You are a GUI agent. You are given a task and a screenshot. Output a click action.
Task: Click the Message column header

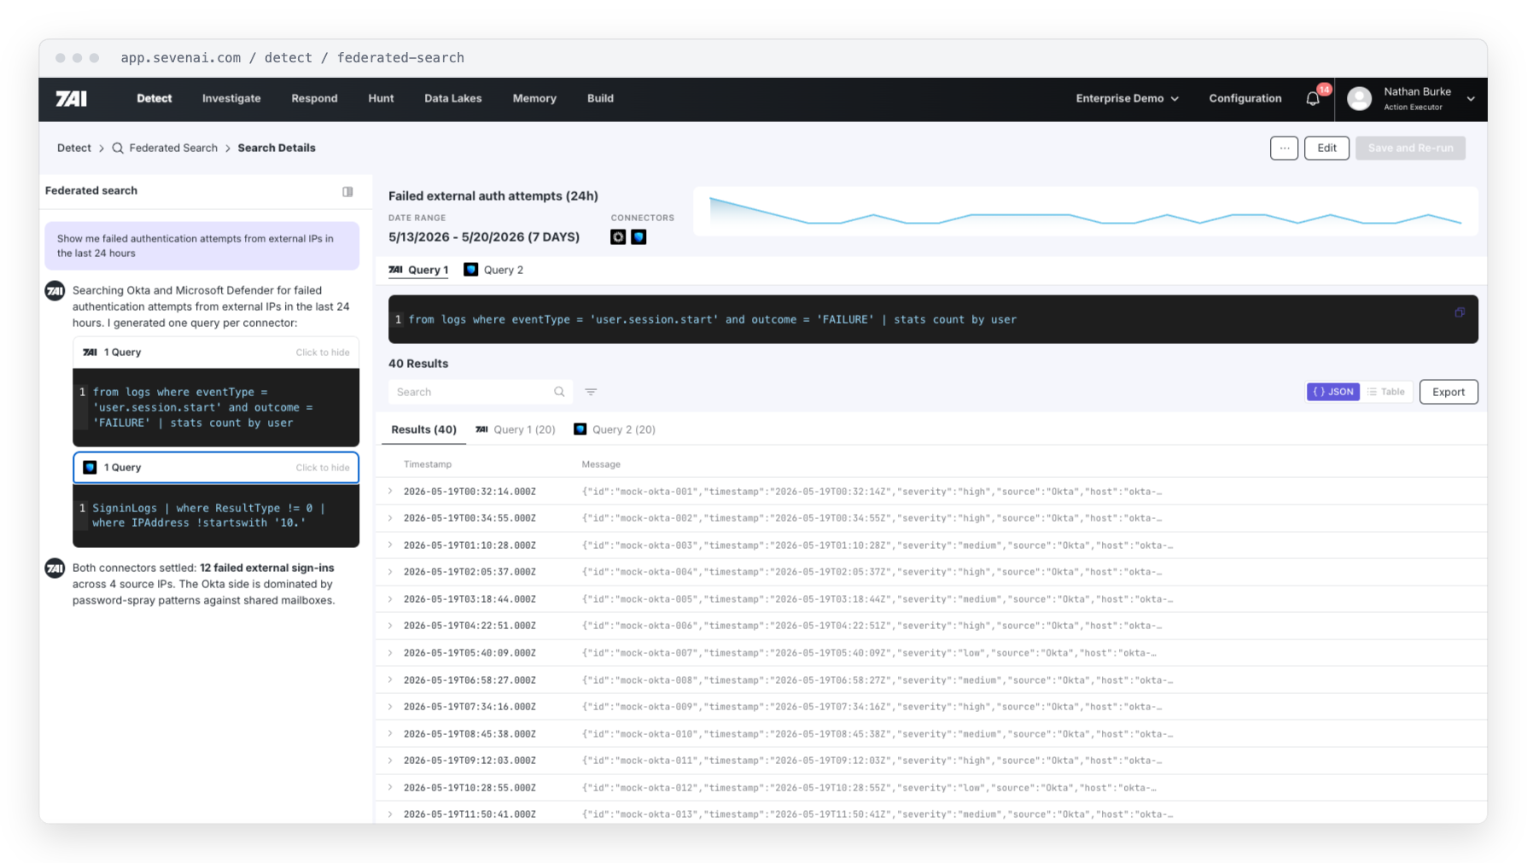[601, 464]
